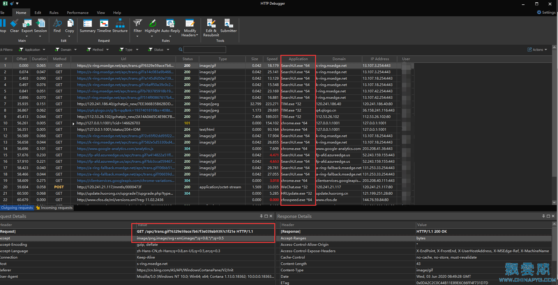Image resolution: width=558 pixels, height=285 pixels.
Task: Click the Referer header value cn.bing.com
Action: (185, 270)
